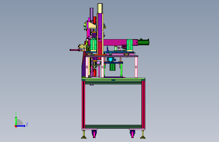This screenshot has height=142, width=219.
Task: Click the red X axis dot at the triad origin
Action: [x=16, y=126]
